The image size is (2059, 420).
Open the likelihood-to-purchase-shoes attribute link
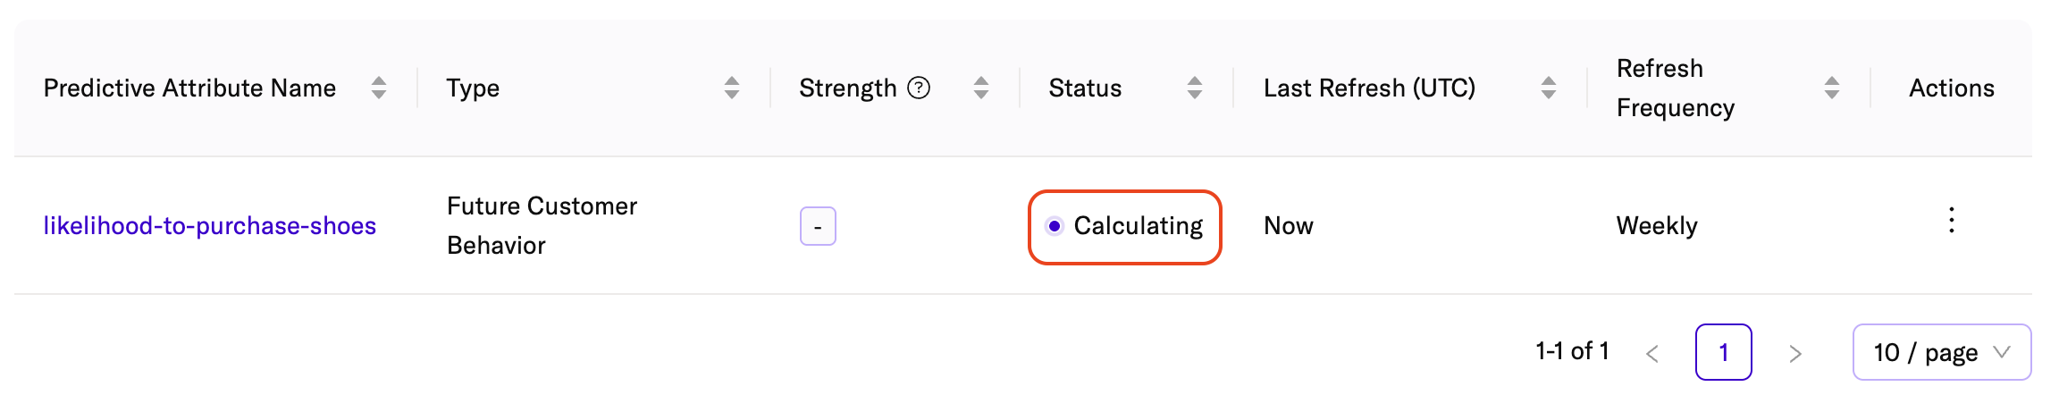[x=210, y=226]
